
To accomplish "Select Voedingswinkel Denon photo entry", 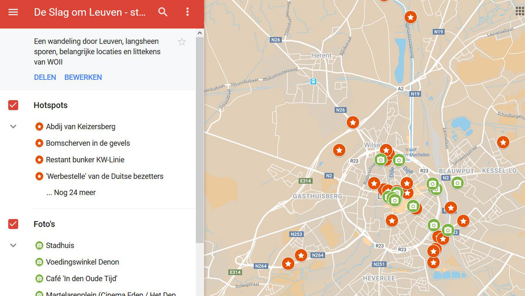I will (82, 262).
